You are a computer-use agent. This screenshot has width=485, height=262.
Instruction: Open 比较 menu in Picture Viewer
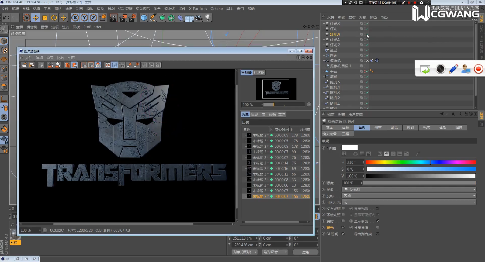(x=61, y=58)
